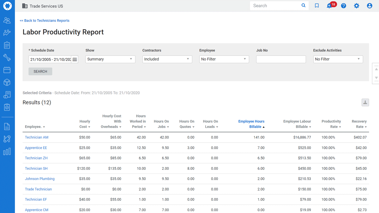Open the bookmark icon in the top bar
379x213 pixels.
[x=317, y=6]
